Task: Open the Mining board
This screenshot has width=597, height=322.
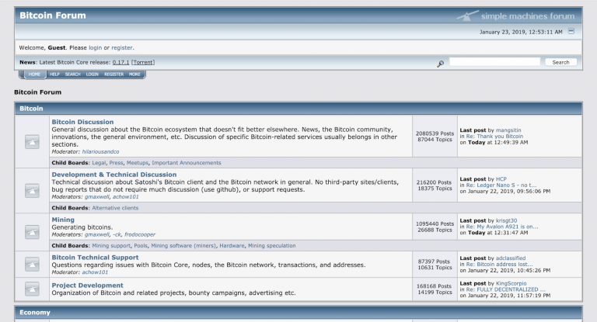Action: (63, 220)
